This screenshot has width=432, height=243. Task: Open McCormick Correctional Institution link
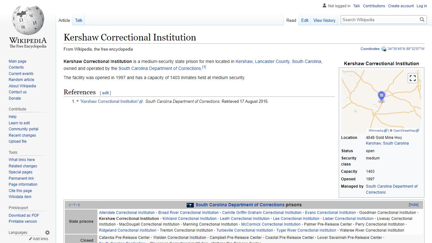271,224
